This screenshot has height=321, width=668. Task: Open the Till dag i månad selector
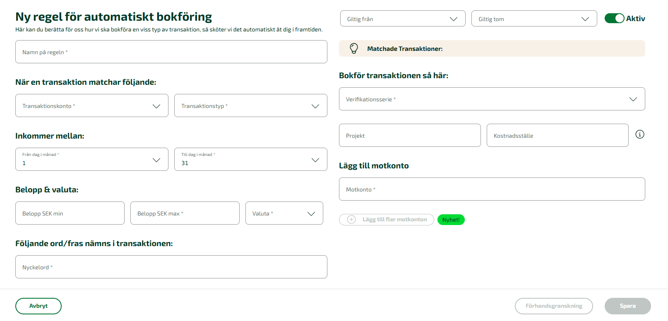pos(250,160)
